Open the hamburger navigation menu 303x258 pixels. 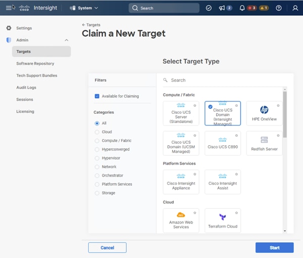tap(9, 8)
